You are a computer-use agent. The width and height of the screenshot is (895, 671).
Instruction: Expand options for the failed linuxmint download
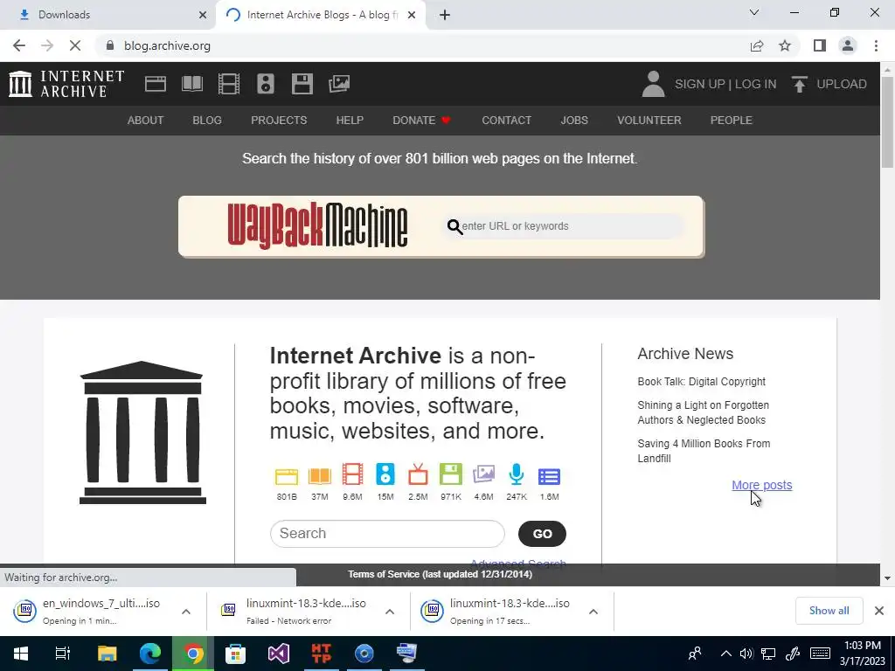(390, 612)
